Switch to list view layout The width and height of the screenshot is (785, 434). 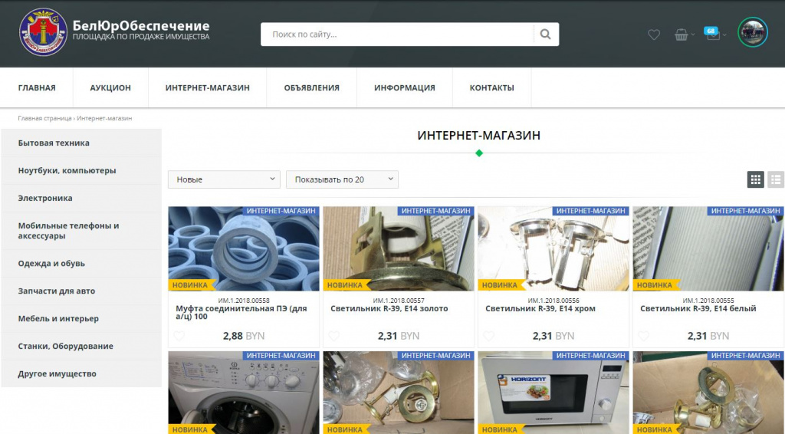point(776,179)
